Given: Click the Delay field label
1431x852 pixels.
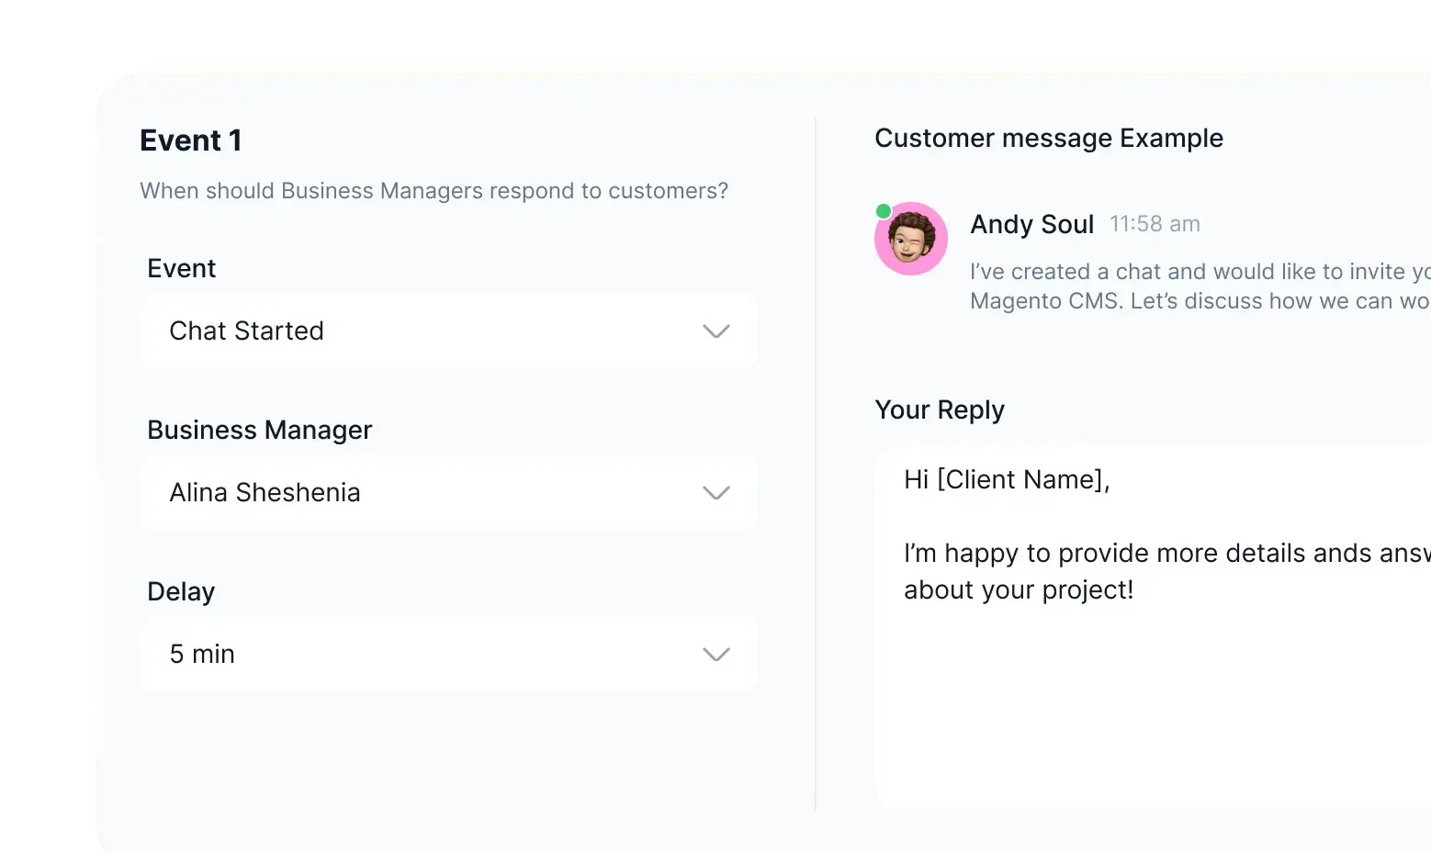Looking at the screenshot, I should (180, 591).
